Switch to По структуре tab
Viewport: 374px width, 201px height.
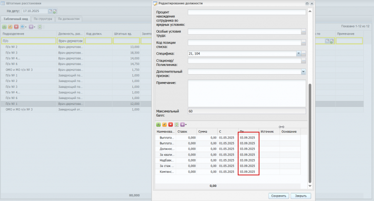click(x=43, y=19)
